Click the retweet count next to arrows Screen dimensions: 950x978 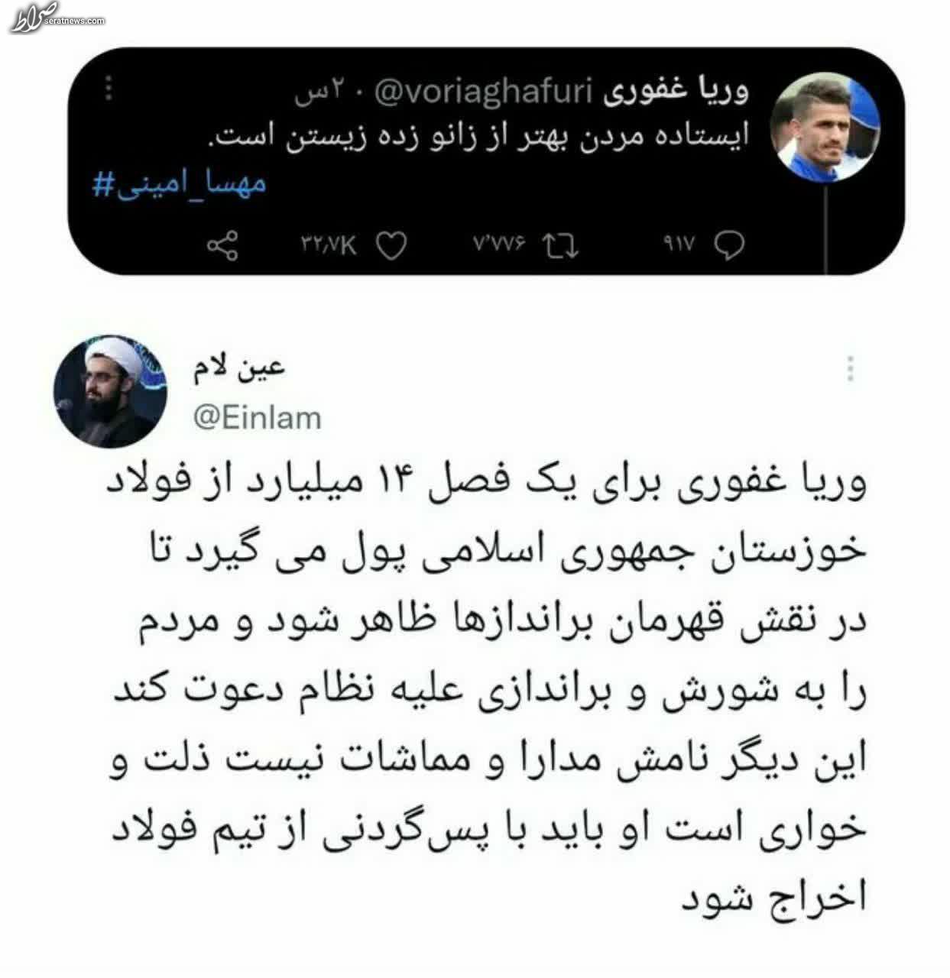point(501,244)
